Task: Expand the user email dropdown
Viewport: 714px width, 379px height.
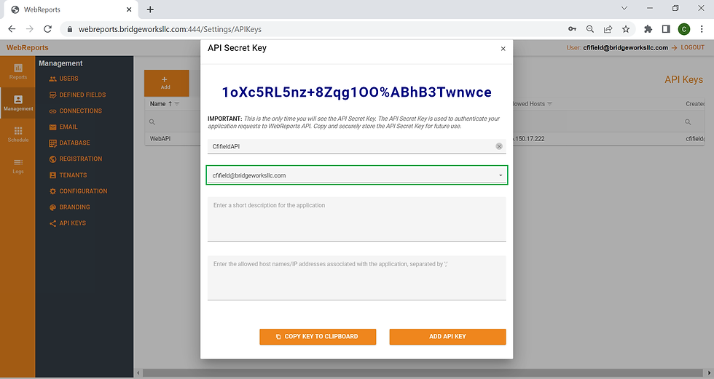Action: 501,175
